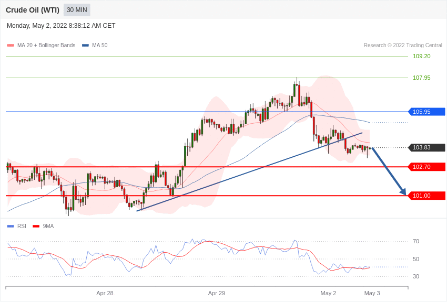447x302 pixels.
Task: Click the MA 20 + Bollinger Bands legend swatch
Action: tap(11, 45)
